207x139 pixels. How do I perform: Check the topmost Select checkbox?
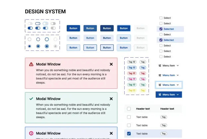(x=161, y=18)
